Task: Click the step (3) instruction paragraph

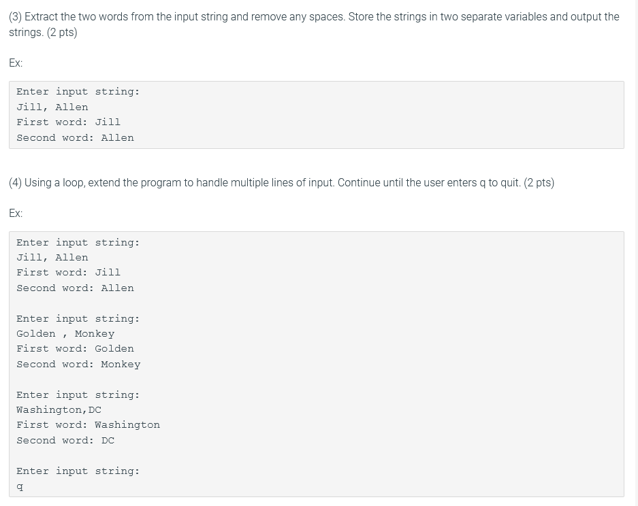Action: click(314, 24)
